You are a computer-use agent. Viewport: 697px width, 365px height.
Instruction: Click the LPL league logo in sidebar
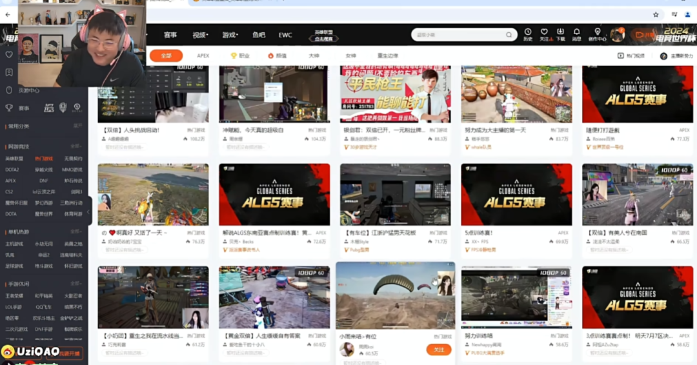(49, 108)
